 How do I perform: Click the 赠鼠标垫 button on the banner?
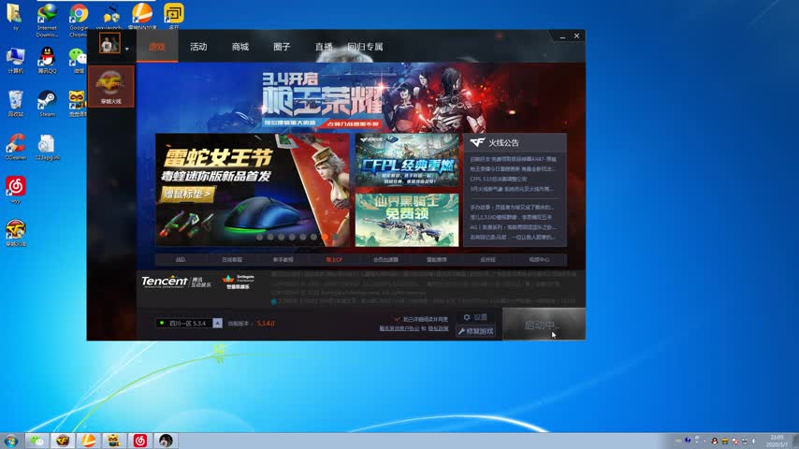[x=187, y=195]
